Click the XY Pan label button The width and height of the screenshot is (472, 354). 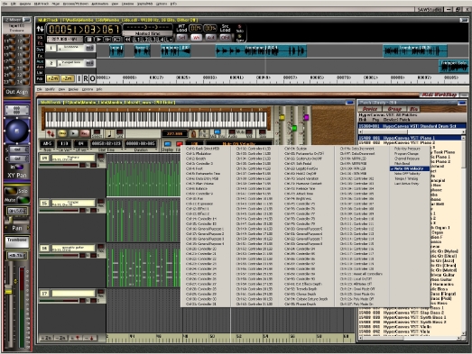(17, 175)
